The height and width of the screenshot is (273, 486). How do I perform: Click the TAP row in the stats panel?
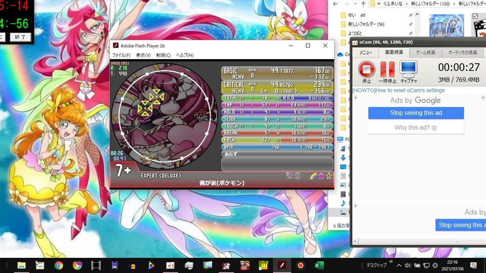[277, 105]
